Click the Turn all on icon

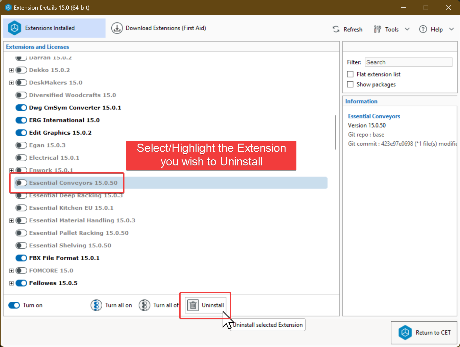coord(96,305)
